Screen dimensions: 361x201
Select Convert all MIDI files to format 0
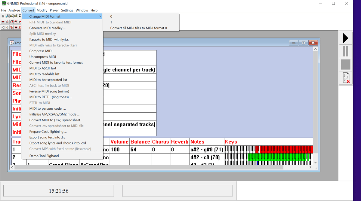coord(138,28)
